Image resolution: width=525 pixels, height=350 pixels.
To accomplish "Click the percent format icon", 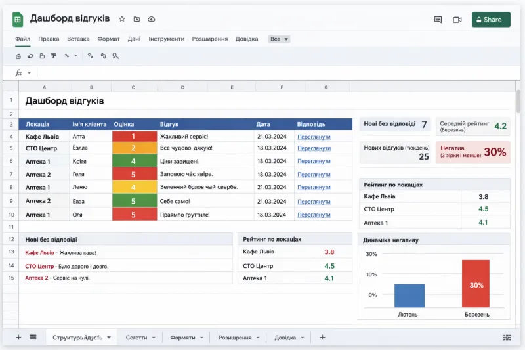I will tap(67, 56).
